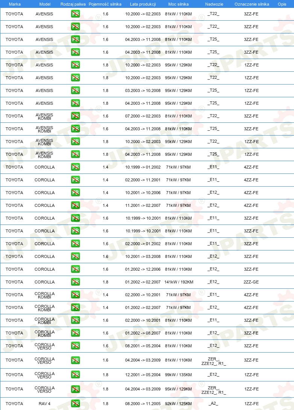This screenshot has height=410, width=294.
Task: Click fuel icon for Corolla 1.8 2ZZ-GE row
Action: (76, 282)
